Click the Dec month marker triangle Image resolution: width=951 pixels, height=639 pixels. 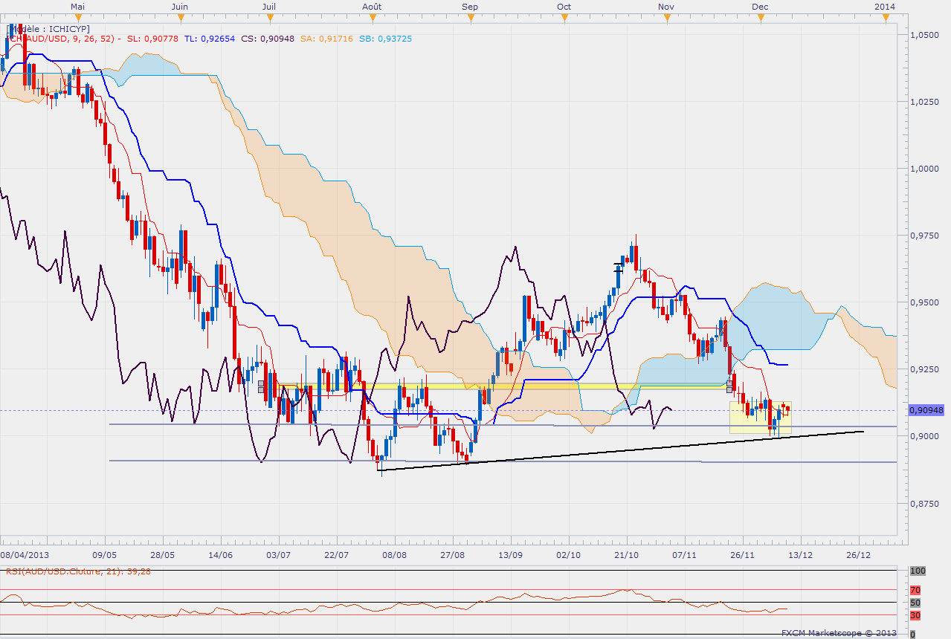tap(759, 16)
